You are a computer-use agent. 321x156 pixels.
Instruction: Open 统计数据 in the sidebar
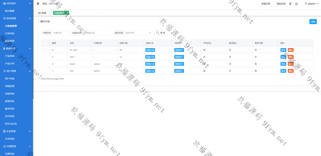click(10, 11)
